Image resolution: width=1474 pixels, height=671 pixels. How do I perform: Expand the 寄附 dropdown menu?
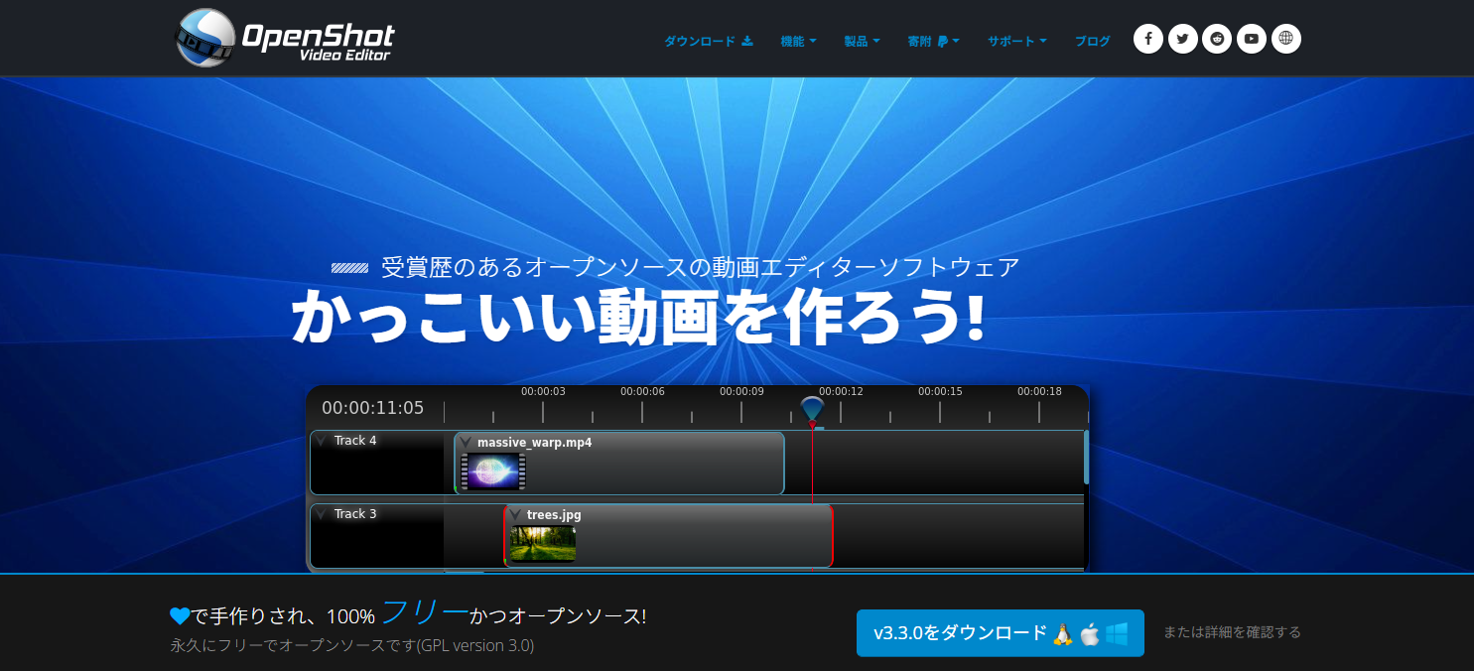point(933,41)
